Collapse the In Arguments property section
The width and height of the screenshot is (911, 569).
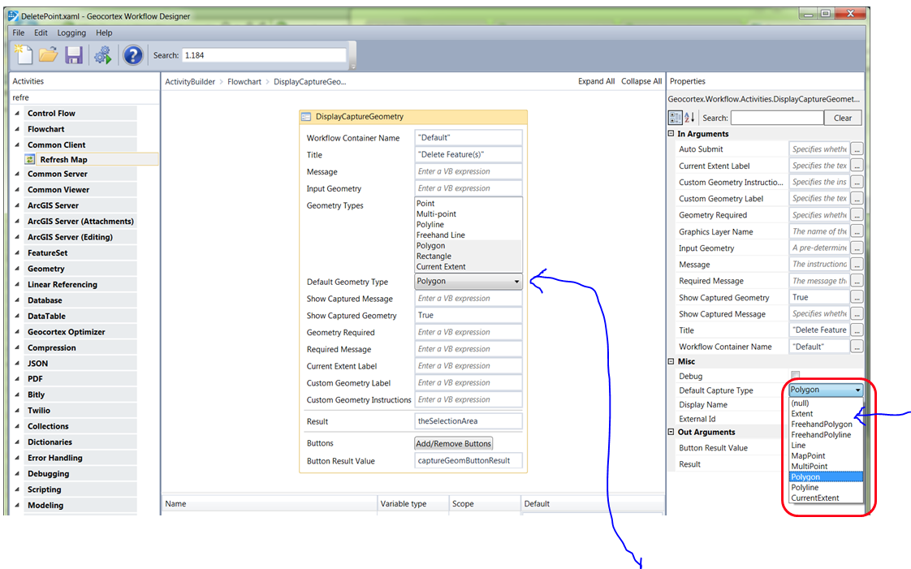coord(671,134)
